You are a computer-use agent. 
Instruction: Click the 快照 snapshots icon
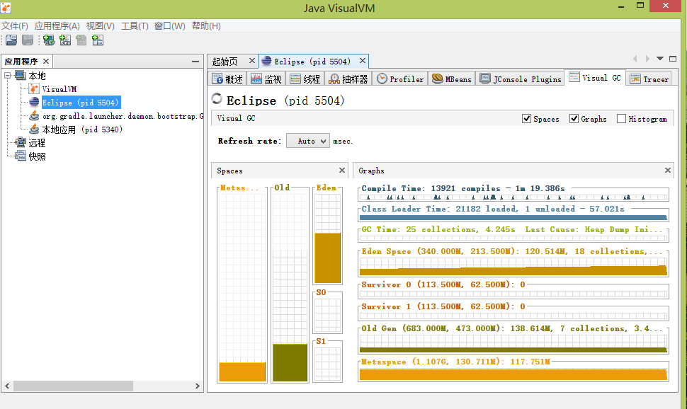[x=21, y=156]
